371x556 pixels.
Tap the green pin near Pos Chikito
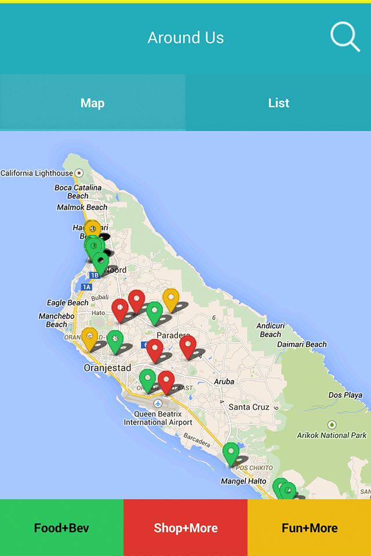click(231, 454)
